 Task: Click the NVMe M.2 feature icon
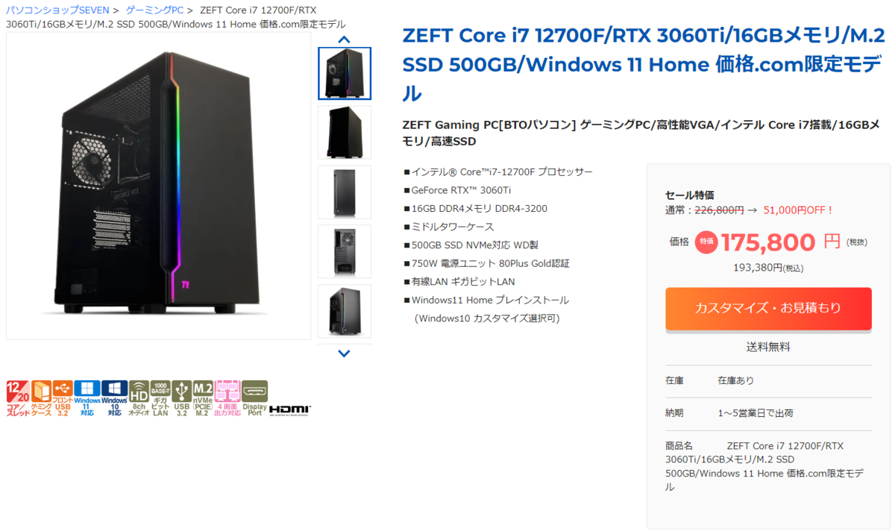(x=203, y=398)
